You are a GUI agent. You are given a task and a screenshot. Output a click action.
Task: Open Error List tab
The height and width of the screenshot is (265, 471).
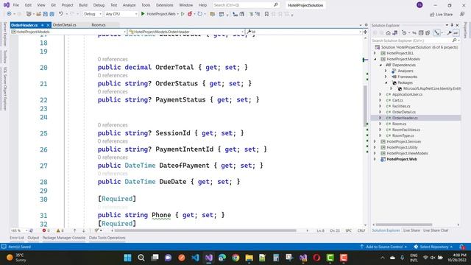pyautogui.click(x=17, y=238)
